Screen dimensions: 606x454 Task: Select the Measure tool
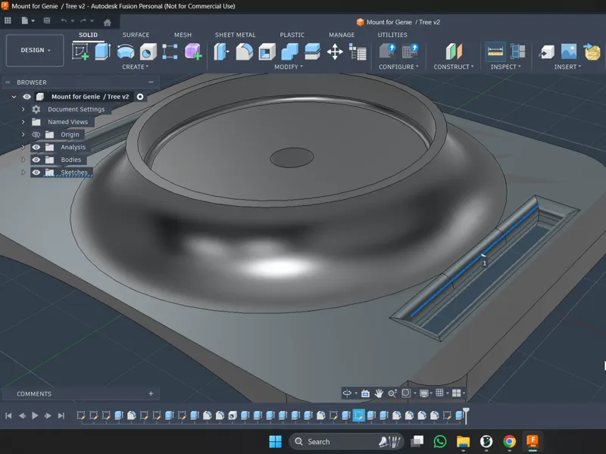coord(495,51)
